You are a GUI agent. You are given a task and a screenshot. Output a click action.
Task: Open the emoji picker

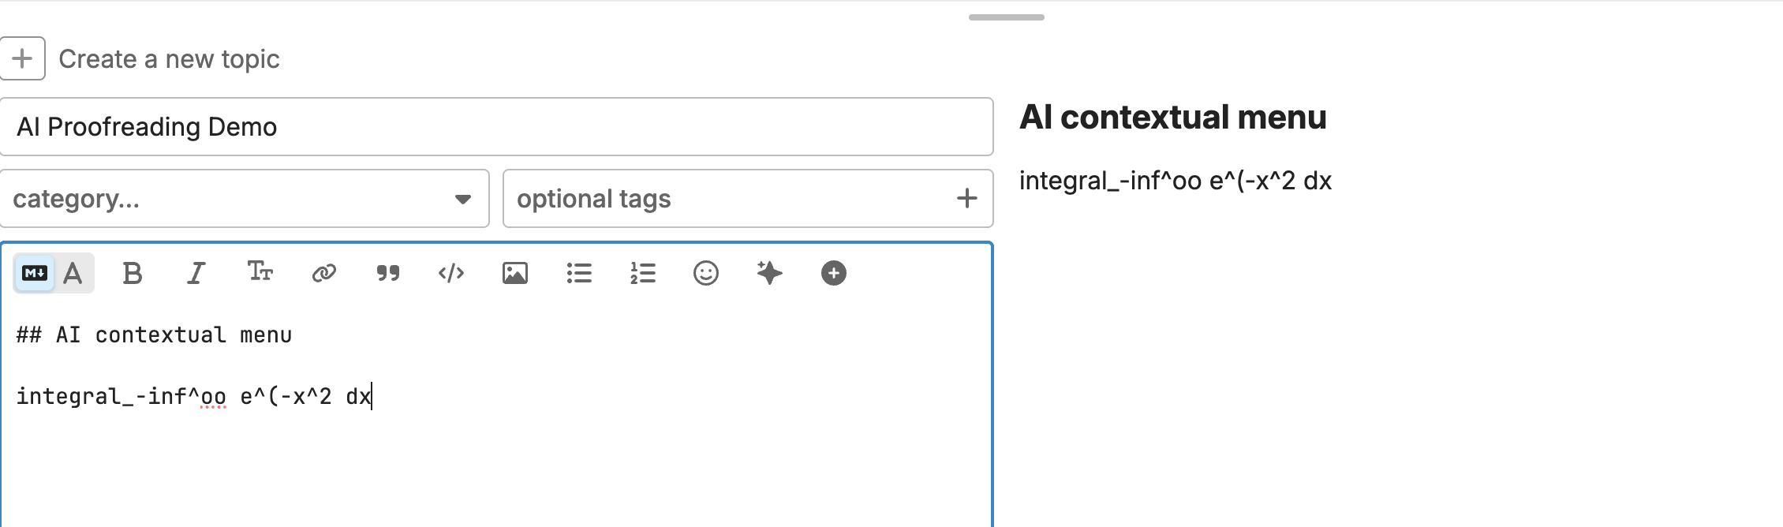coord(706,274)
